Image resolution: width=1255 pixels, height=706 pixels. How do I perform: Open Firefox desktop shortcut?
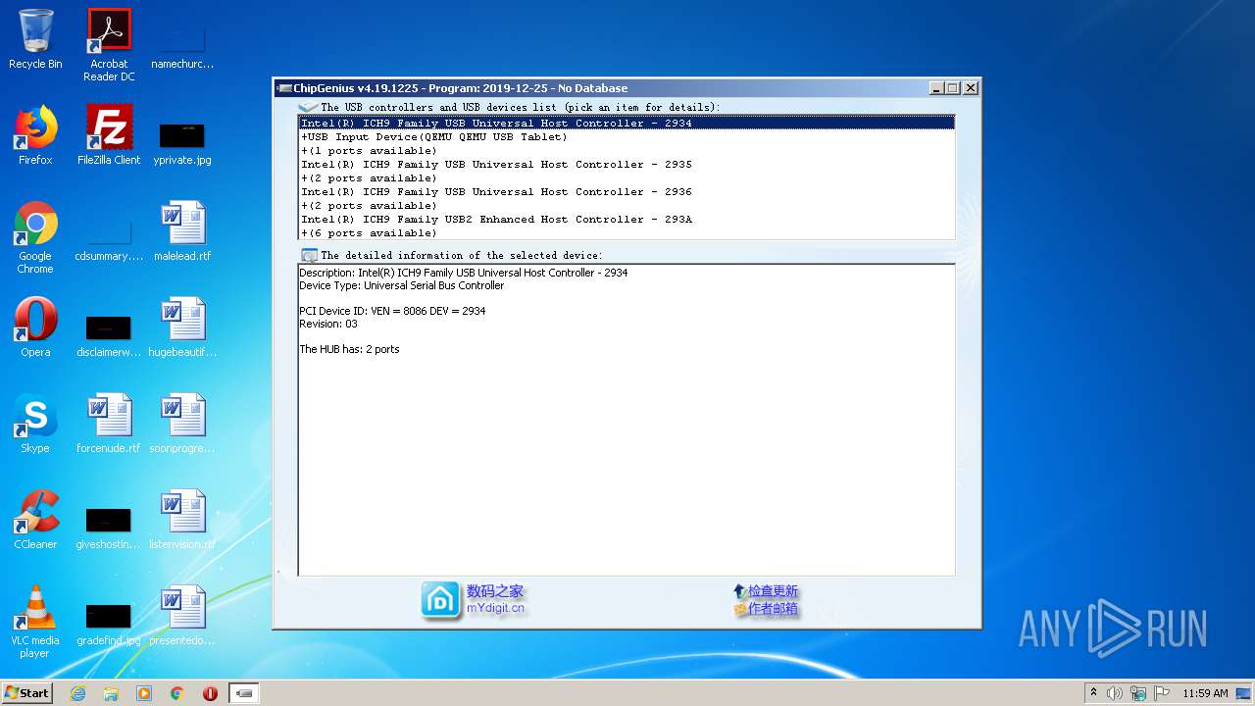click(x=35, y=135)
